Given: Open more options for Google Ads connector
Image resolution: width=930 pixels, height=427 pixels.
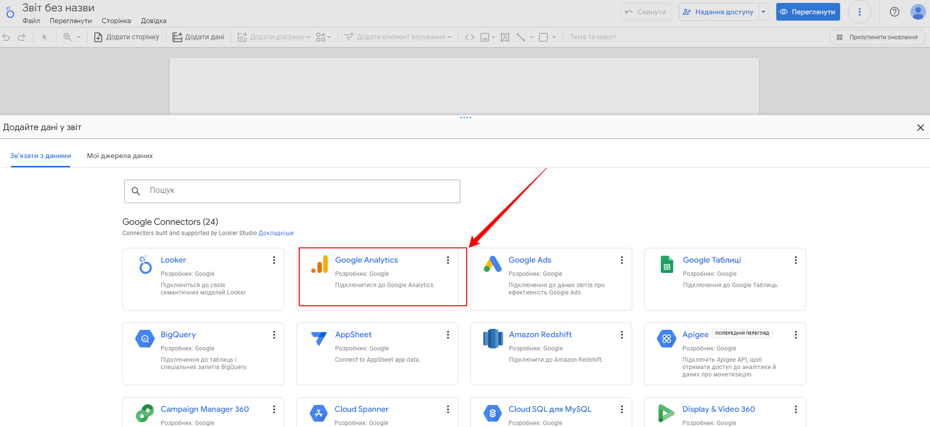Looking at the screenshot, I should [622, 260].
